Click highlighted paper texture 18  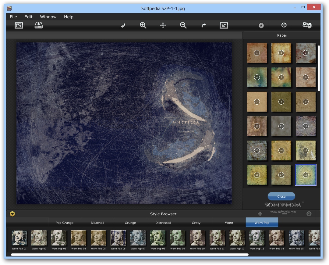306,175
